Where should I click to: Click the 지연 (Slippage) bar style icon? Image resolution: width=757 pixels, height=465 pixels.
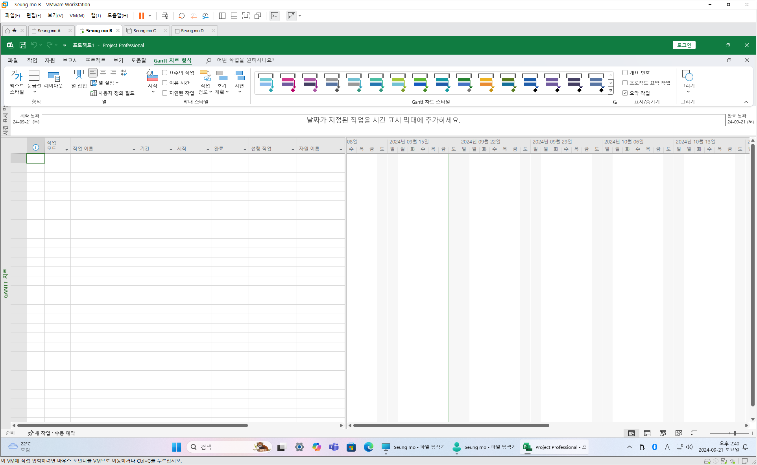239,75
